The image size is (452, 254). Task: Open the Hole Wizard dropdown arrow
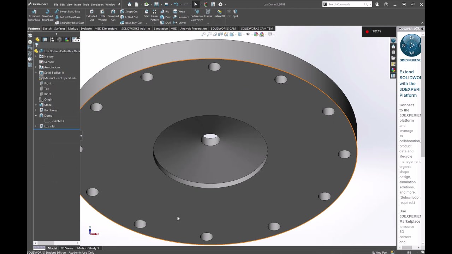(x=102, y=24)
